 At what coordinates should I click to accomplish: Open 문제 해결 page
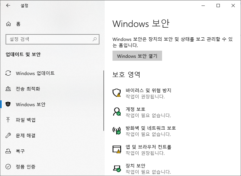tap(52, 135)
